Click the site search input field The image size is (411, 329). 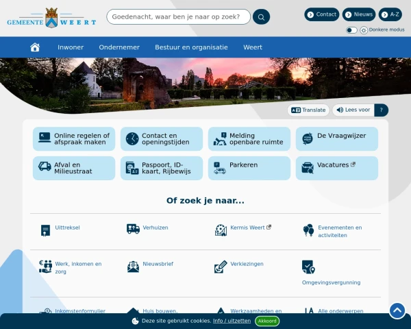point(178,16)
